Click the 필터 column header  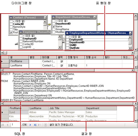[113, 57]
